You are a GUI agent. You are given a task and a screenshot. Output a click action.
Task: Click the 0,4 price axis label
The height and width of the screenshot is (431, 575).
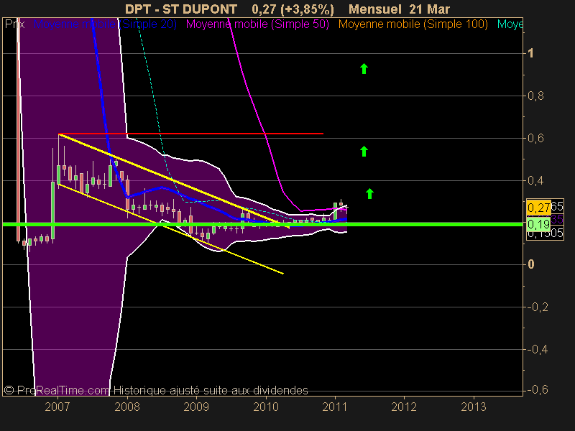(535, 180)
